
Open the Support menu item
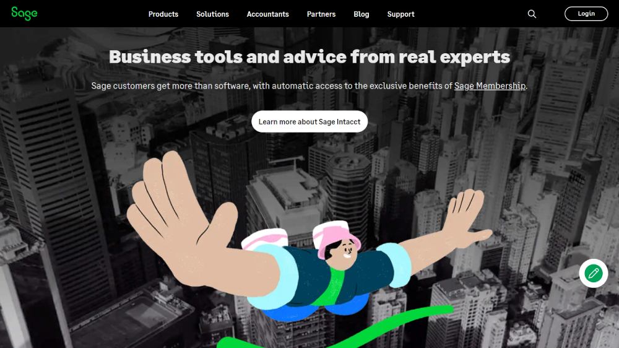click(400, 14)
